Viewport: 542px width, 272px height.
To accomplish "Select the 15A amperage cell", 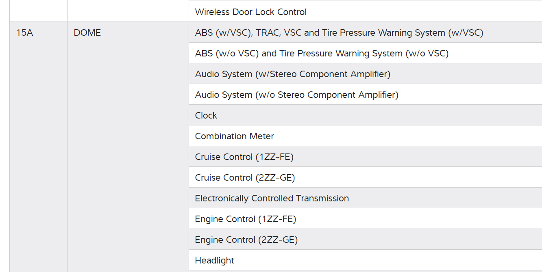I will pyautogui.click(x=24, y=33).
